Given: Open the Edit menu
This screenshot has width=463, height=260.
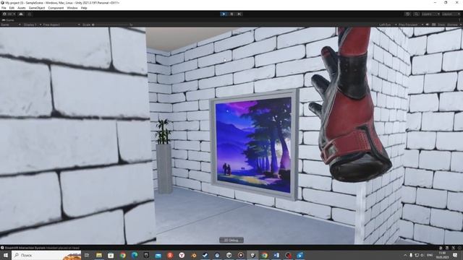Looking at the screenshot, I should tap(12, 8).
